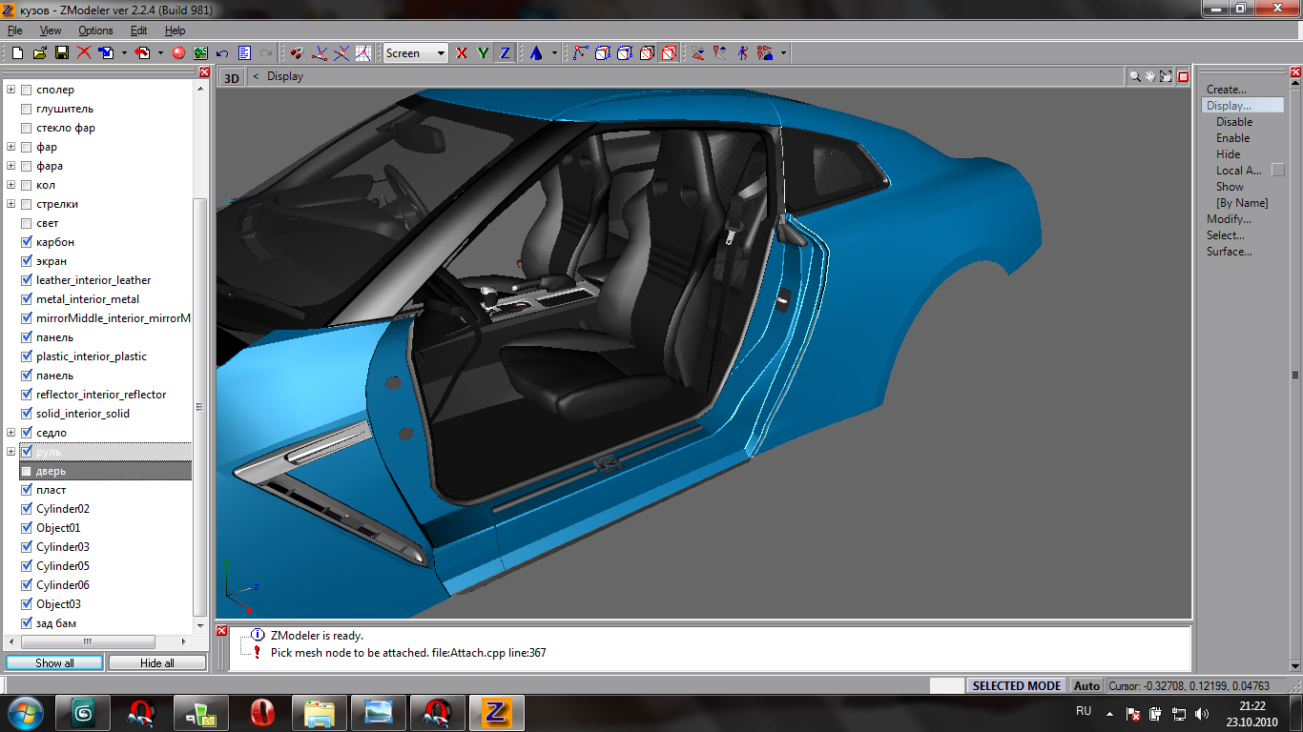The image size is (1303, 732).
Task: Click the Local A... option square
Action: [1278, 171]
